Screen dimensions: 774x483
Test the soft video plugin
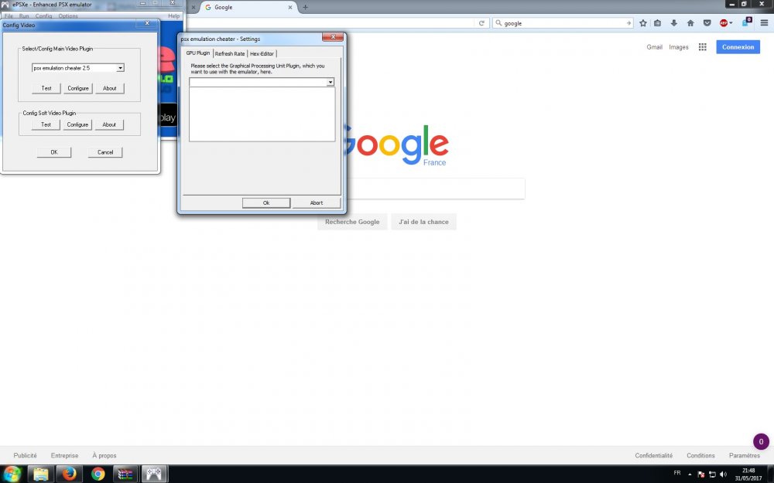(x=46, y=124)
